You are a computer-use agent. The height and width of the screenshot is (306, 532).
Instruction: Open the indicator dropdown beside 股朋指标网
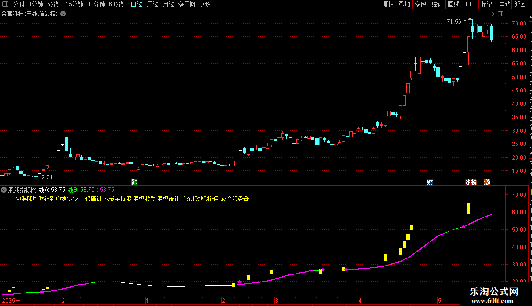[x=4, y=190]
